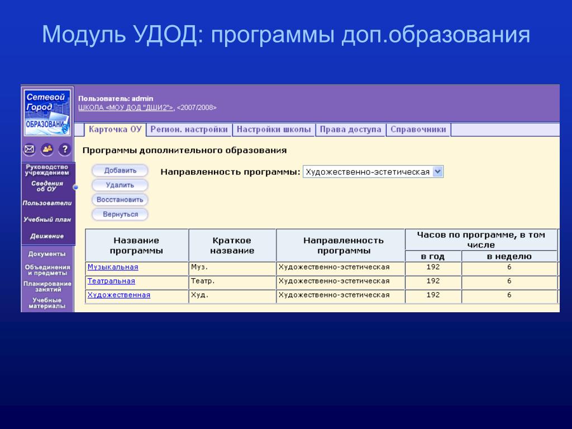
Task: Open Пользователи sidebar item
Action: [47, 203]
